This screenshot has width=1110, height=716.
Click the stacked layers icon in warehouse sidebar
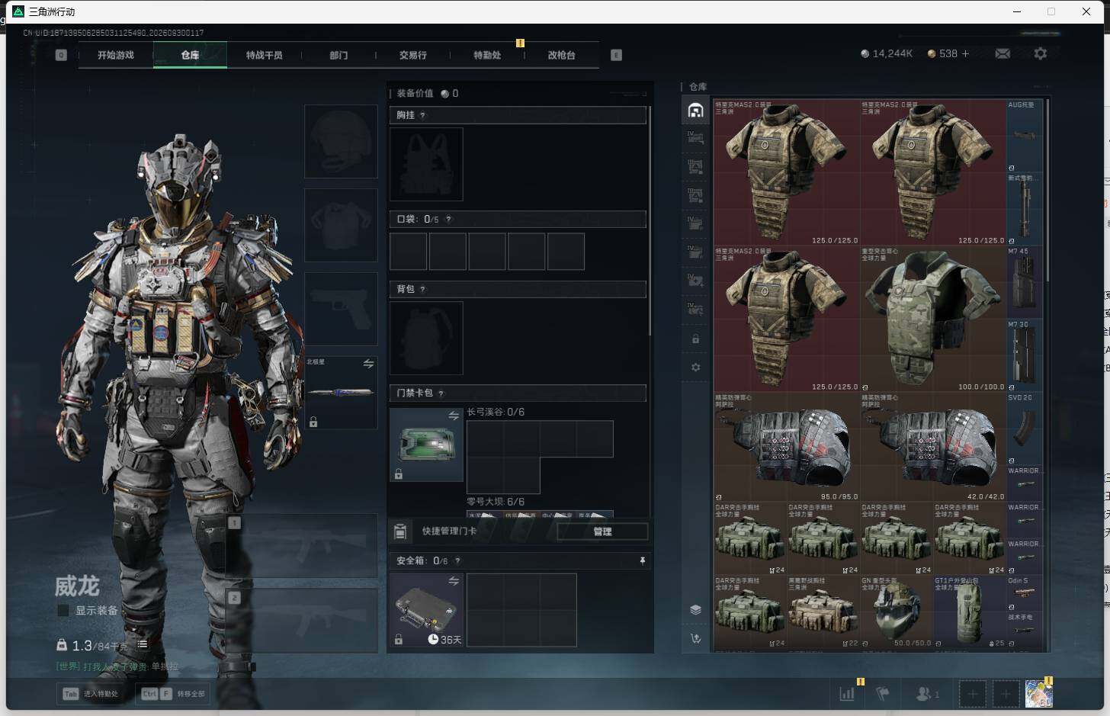695,609
